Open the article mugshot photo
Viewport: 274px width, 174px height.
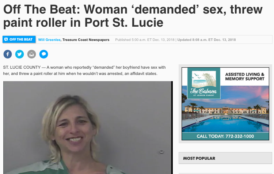88,128
